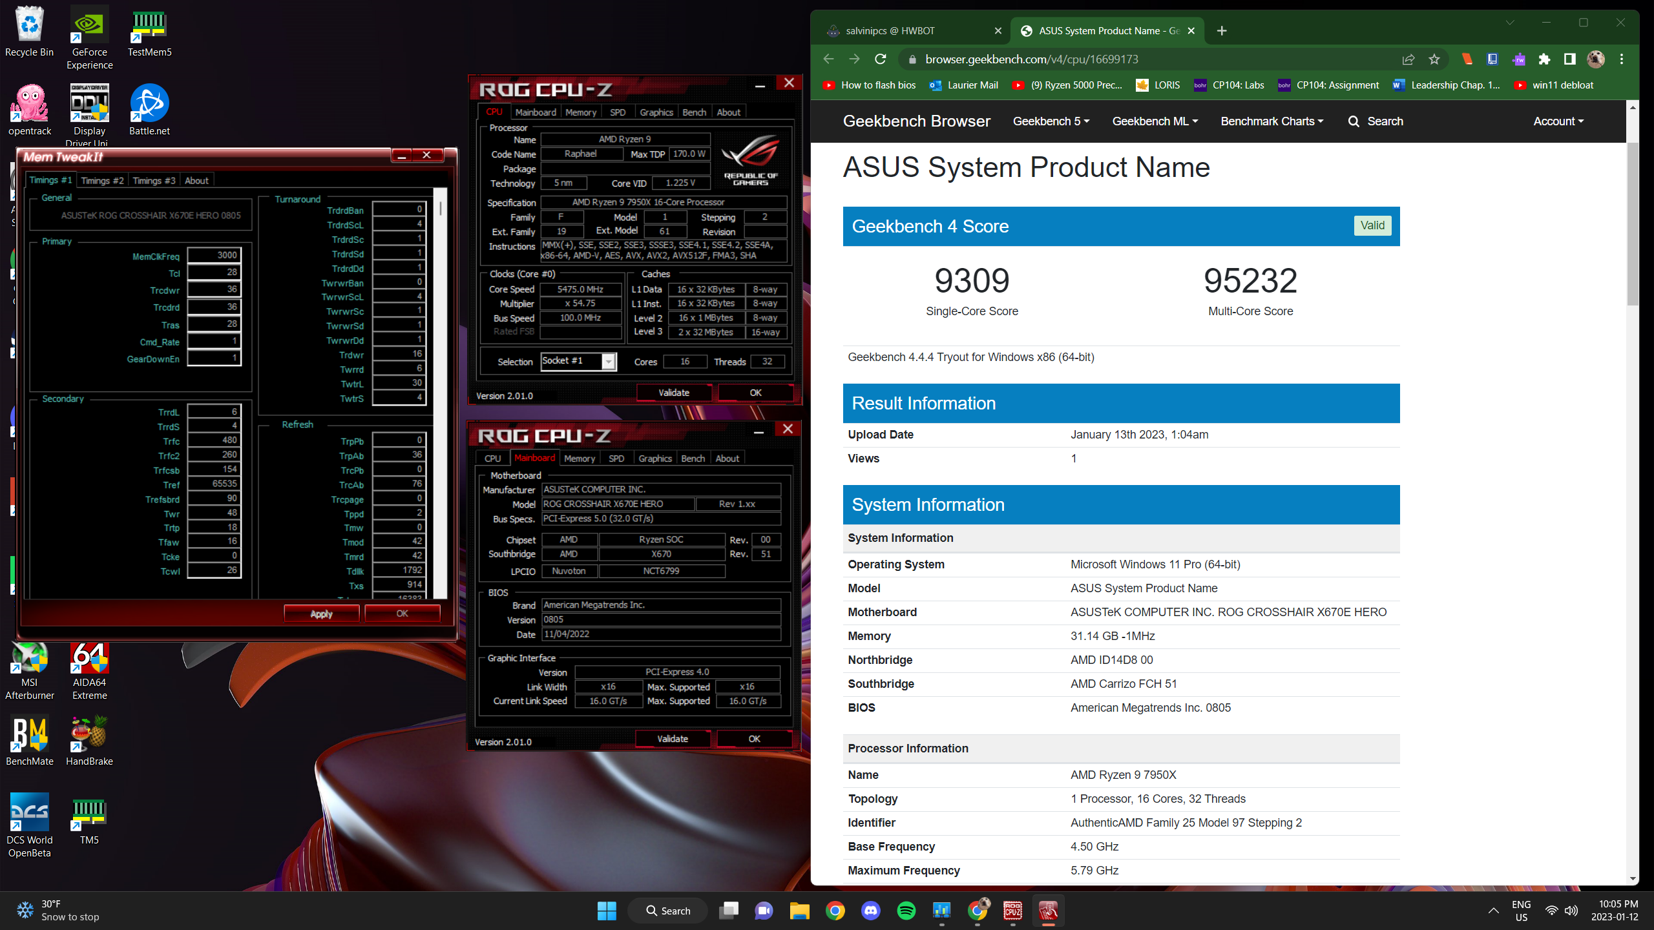Open the Account dropdown

1558,121
